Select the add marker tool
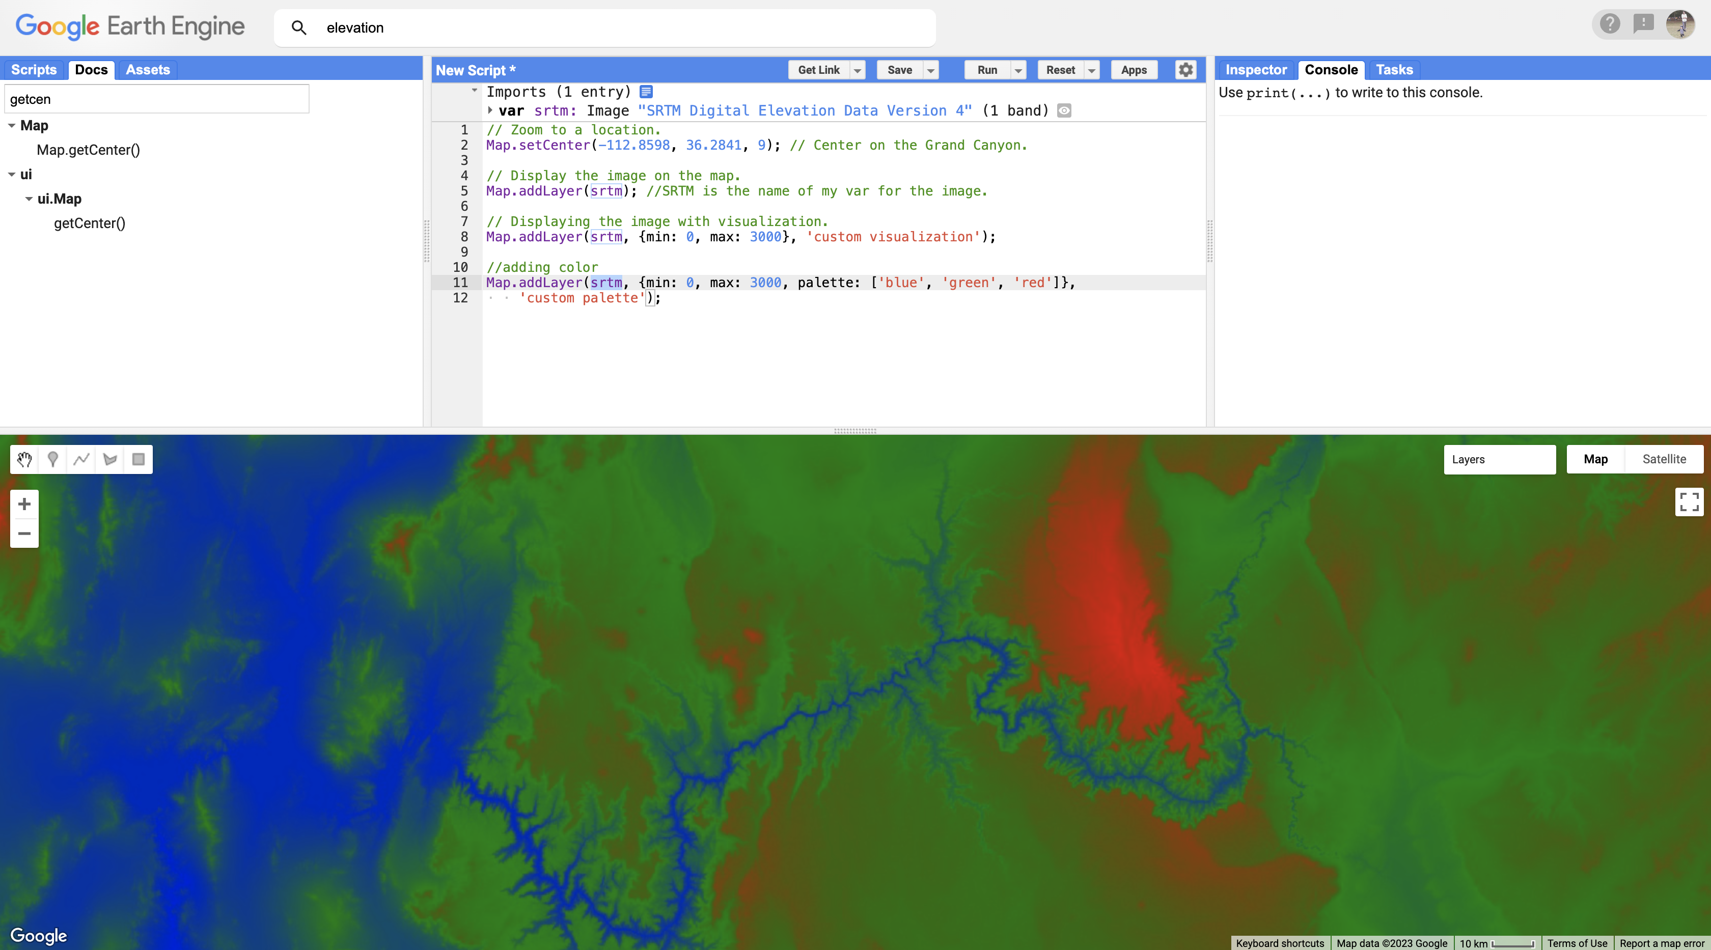Viewport: 1711px width, 950px height. (x=53, y=459)
